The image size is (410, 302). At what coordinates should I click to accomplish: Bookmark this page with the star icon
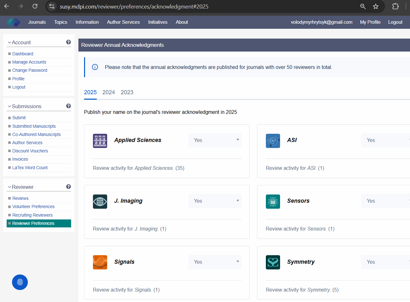tap(376, 6)
